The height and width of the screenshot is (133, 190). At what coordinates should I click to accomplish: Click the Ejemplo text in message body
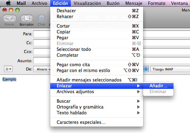tap(9, 79)
